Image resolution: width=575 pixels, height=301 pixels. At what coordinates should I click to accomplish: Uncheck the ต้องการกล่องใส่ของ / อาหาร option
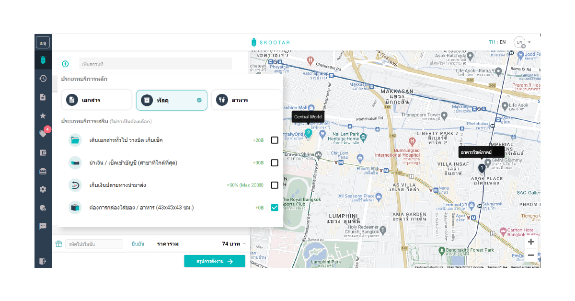point(275,208)
